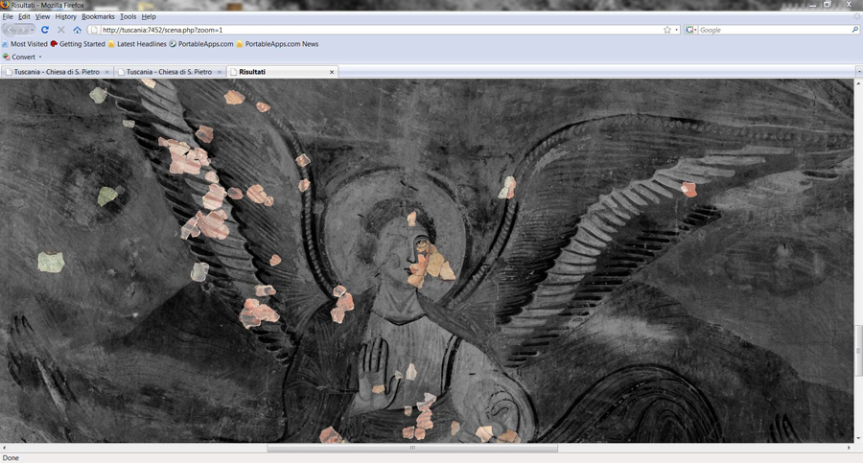The width and height of the screenshot is (863, 463).
Task: Click the Convert toolbar button
Action: tap(19, 57)
